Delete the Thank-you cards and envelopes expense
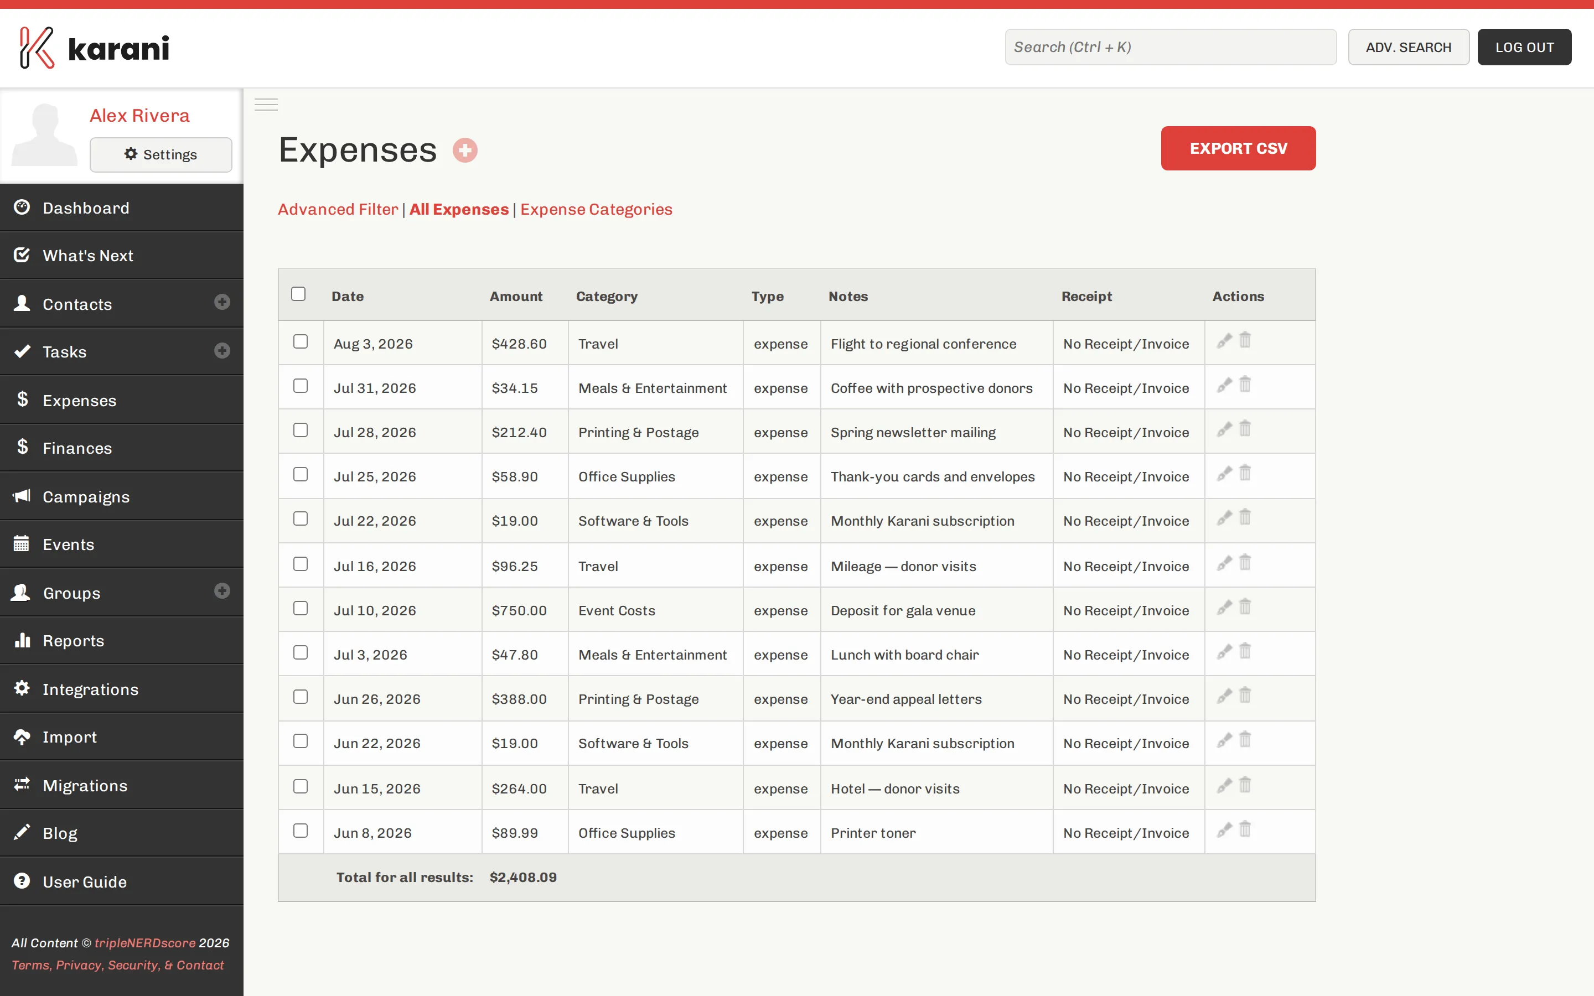1594x996 pixels. [1245, 473]
